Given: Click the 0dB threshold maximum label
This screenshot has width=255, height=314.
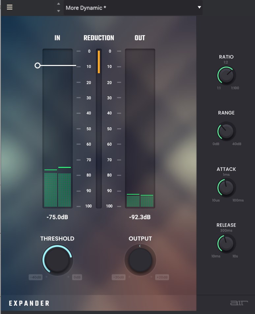Looking at the screenshot, I should [x=77, y=277].
